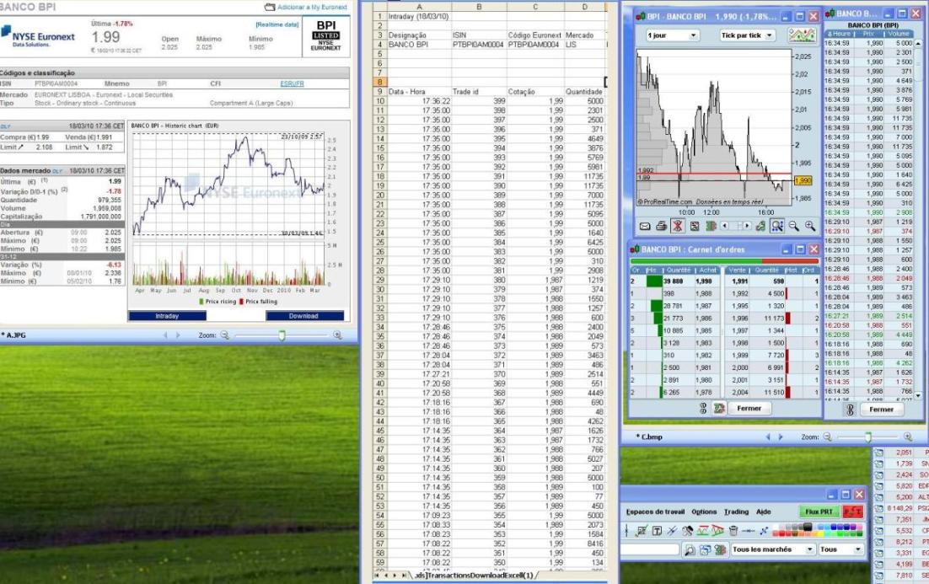
Task: Click the blue windows icon next to search
Action: [x=705, y=550]
